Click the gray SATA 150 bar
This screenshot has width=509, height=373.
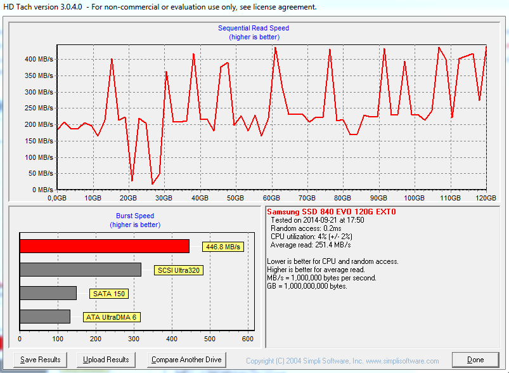(48, 293)
